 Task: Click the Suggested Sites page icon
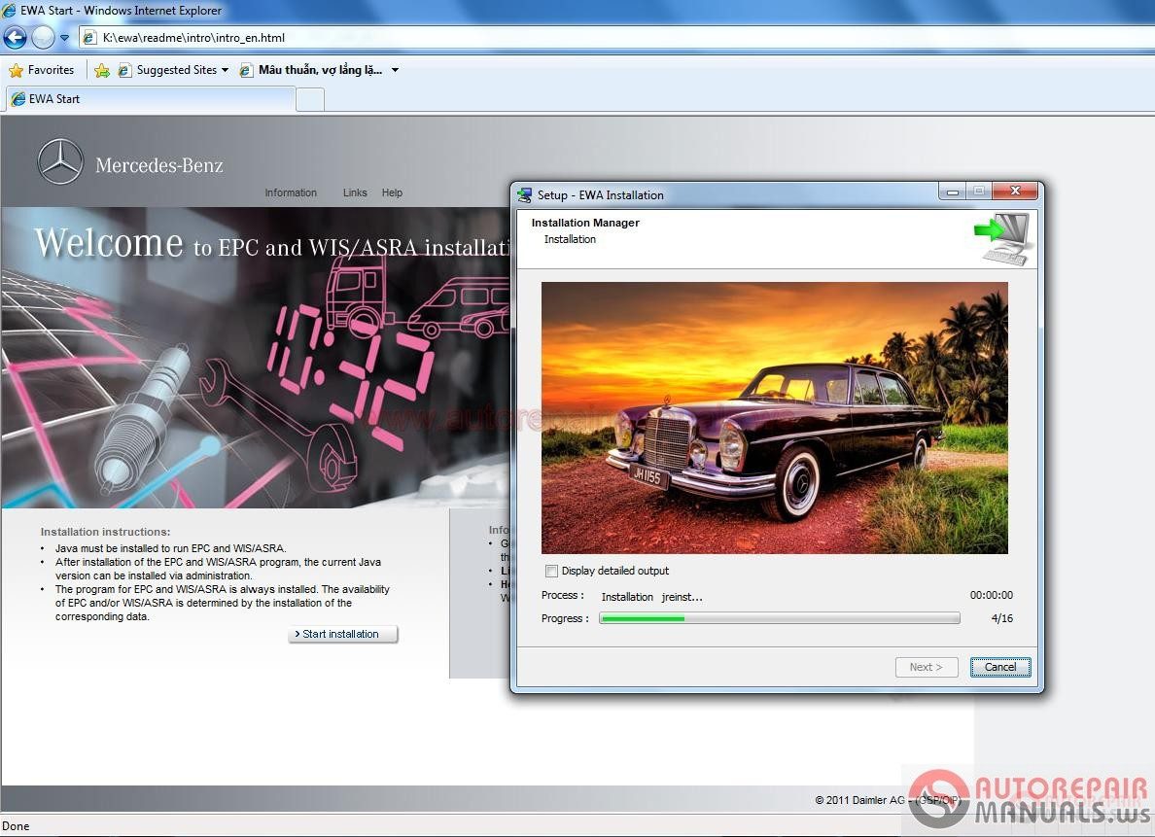pos(124,70)
